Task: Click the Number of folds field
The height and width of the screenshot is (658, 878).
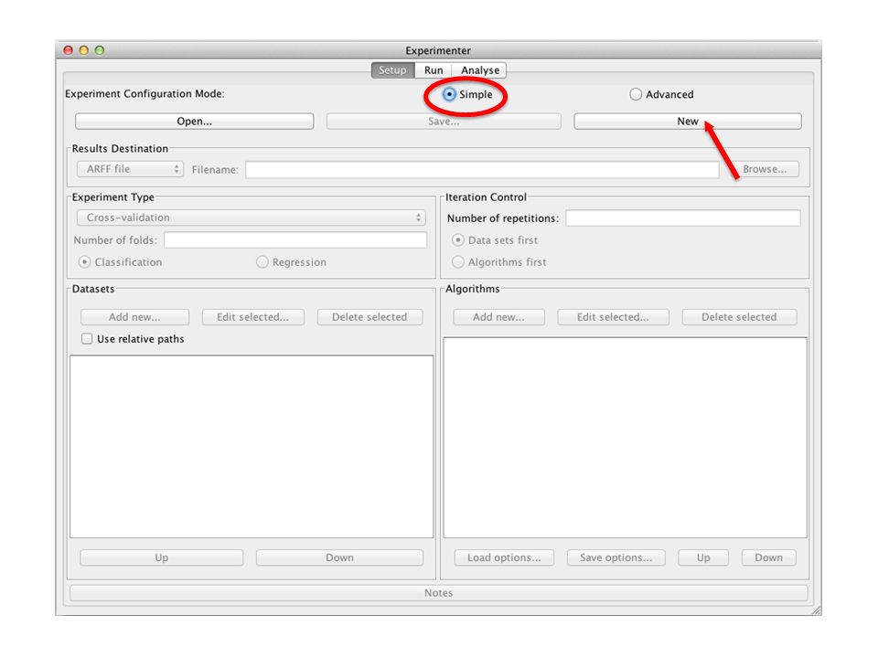Action: tap(295, 240)
